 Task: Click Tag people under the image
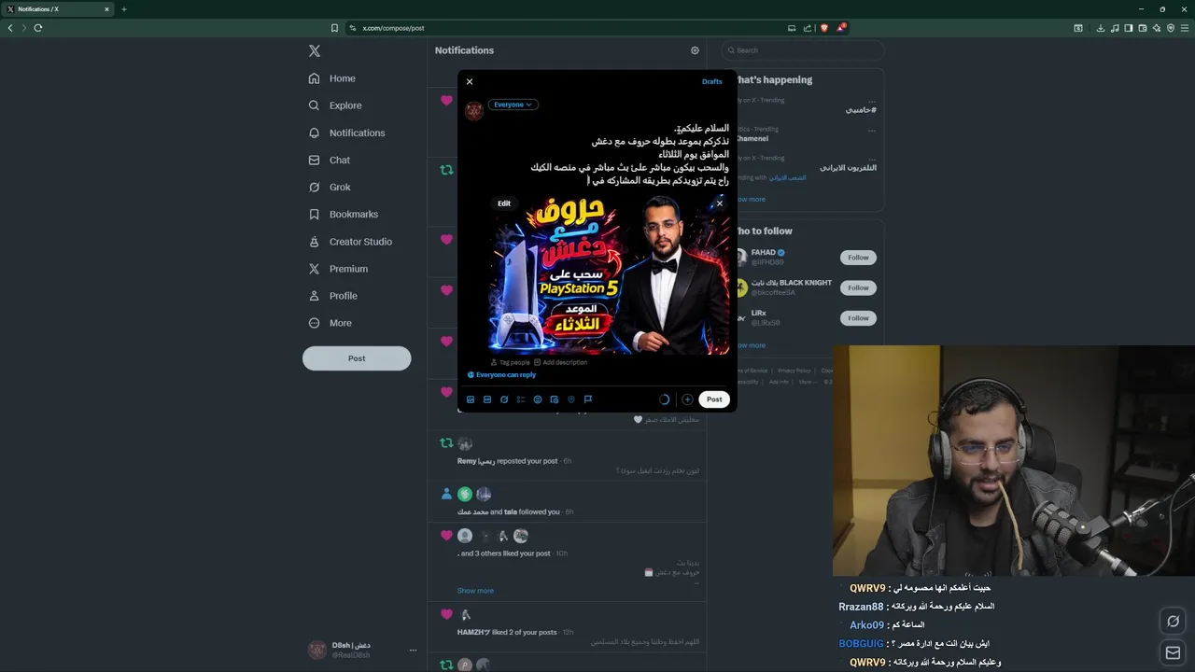pyautogui.click(x=511, y=362)
